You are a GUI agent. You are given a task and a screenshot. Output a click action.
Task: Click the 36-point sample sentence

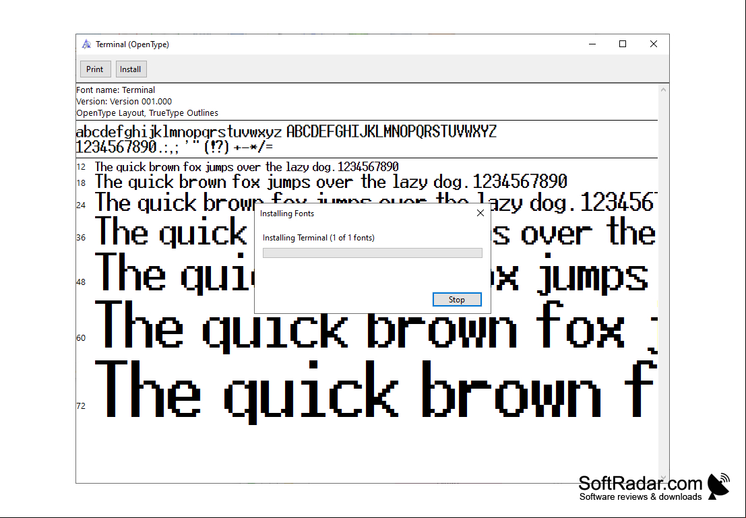[x=376, y=232]
